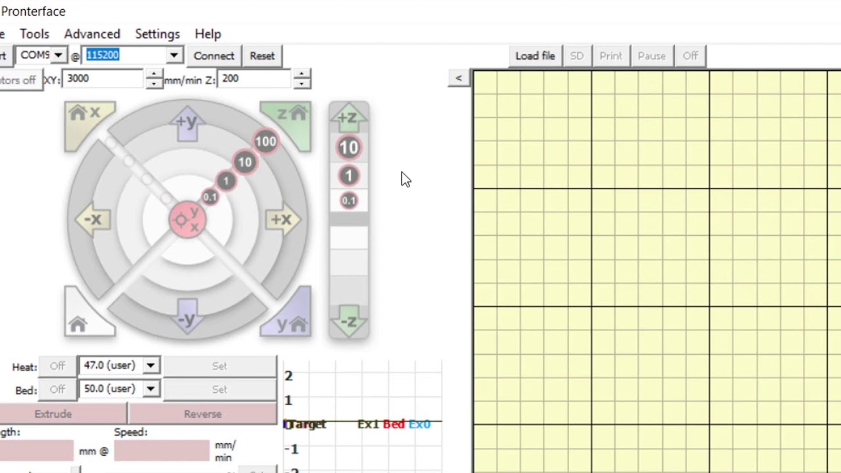Screen dimensions: 841x473
Task: Jog +Z arrow
Action: pyautogui.click(x=348, y=118)
